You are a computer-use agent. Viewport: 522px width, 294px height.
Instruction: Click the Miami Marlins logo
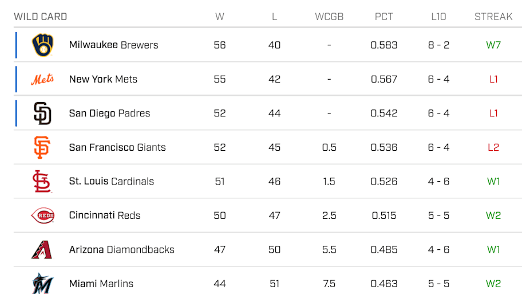(x=42, y=284)
